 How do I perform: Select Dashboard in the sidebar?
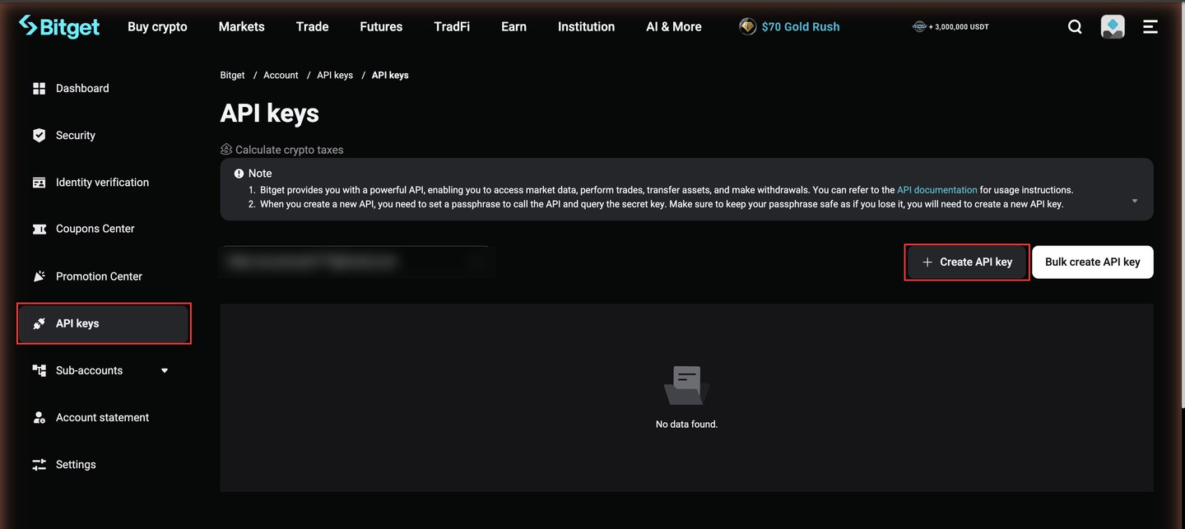click(104, 88)
